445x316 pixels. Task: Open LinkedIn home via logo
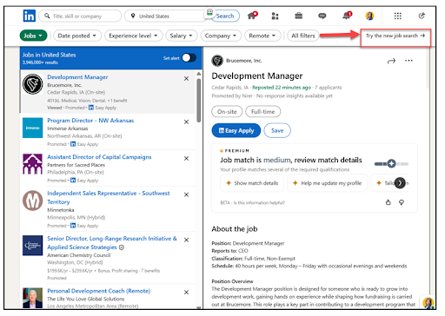30,16
